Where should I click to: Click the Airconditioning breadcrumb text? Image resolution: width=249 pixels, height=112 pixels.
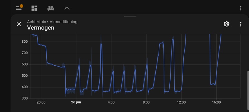(x=63, y=22)
